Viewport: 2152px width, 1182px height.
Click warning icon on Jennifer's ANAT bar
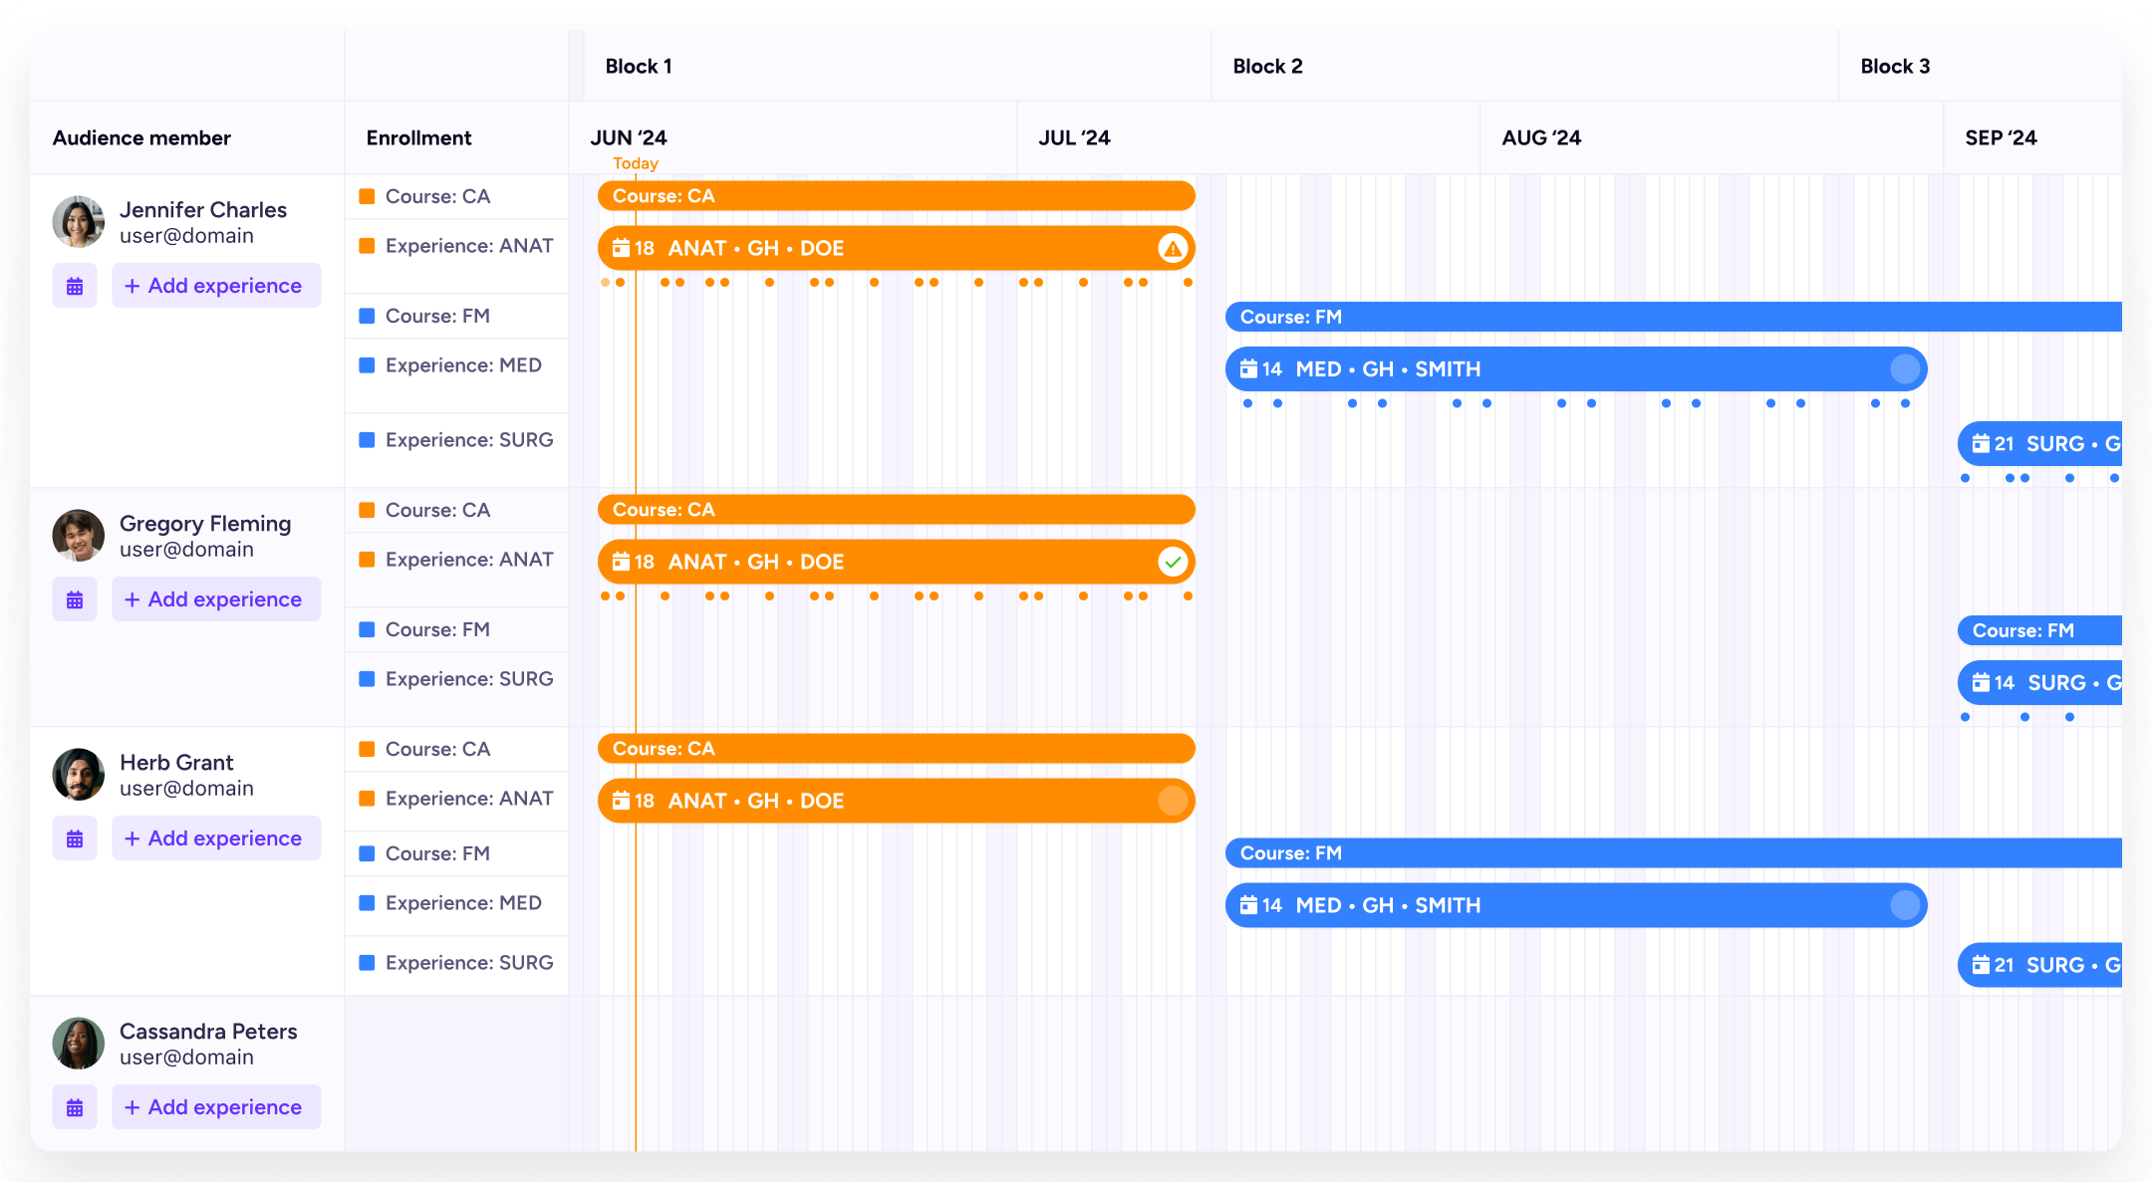[1173, 249]
